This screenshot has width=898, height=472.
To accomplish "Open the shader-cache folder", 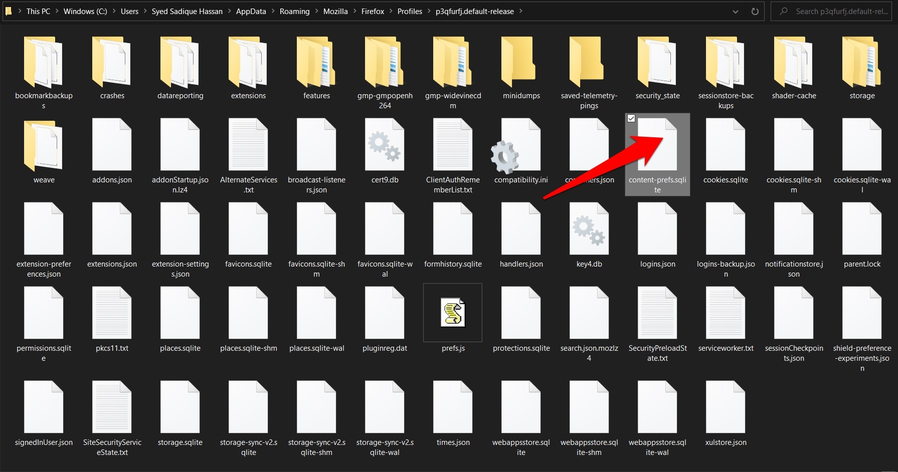I will (794, 62).
